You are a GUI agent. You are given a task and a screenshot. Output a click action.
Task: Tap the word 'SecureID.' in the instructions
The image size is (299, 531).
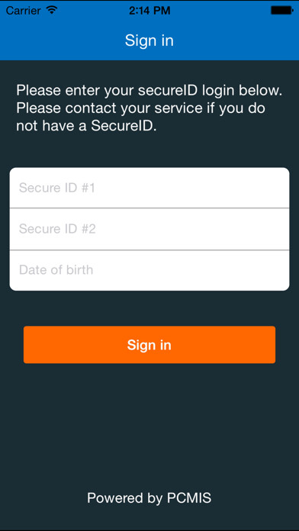tap(124, 126)
